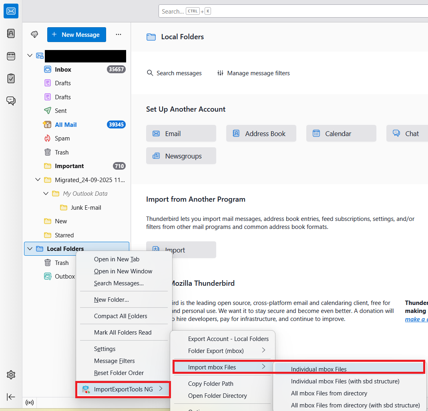Expand the Folder Export (mbox) submenu arrow

pyautogui.click(x=264, y=350)
